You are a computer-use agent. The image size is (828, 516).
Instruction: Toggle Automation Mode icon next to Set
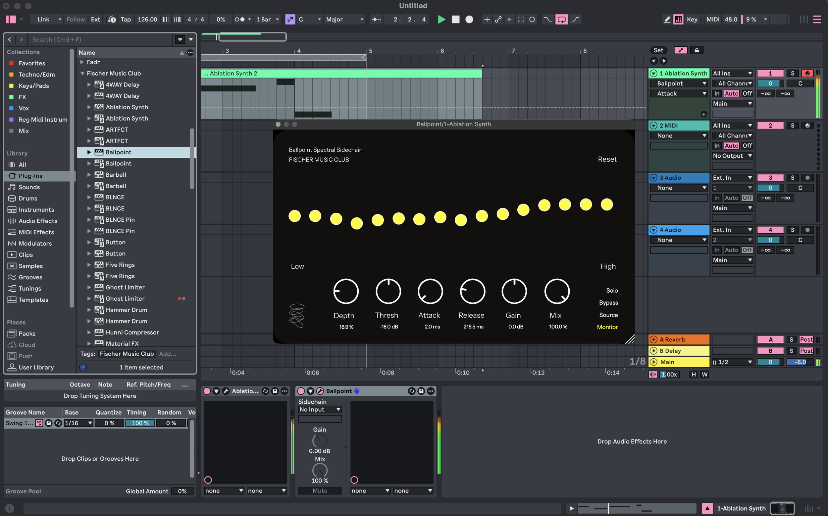point(681,50)
